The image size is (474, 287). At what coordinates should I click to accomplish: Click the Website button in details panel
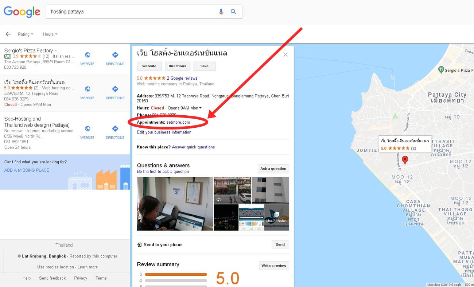(149, 66)
